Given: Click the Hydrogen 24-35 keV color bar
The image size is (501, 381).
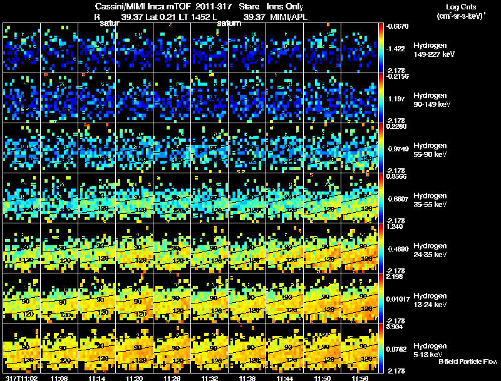Looking at the screenshot, I should pos(381,248).
